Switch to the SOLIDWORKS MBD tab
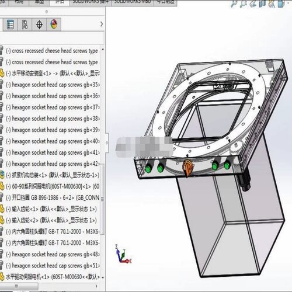The height and width of the screenshot is (292, 292). point(133,2)
